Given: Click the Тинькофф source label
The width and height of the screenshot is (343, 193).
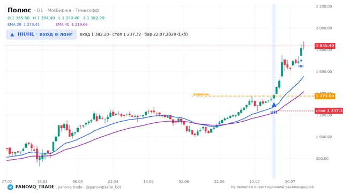Looking at the screenshot, I should coord(87,10).
